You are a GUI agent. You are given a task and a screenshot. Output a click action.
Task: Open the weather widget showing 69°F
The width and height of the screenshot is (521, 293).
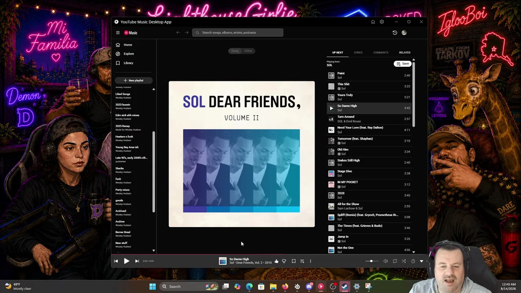pos(18,286)
